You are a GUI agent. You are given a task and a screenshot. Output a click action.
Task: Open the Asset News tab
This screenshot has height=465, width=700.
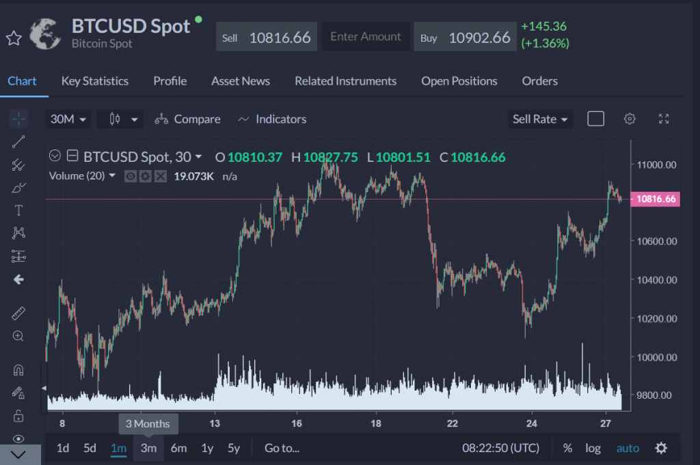pos(241,81)
